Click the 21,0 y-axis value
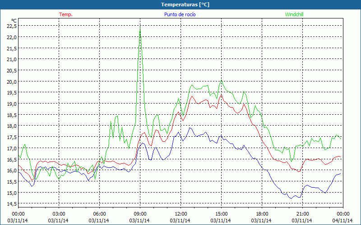This screenshot has height=225, width=361. click(12, 59)
